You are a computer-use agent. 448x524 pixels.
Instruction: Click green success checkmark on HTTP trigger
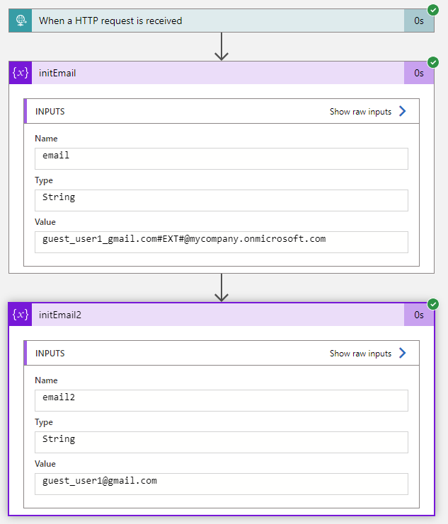click(x=433, y=10)
